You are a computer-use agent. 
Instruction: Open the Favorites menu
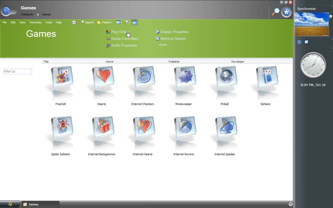[x=35, y=22]
